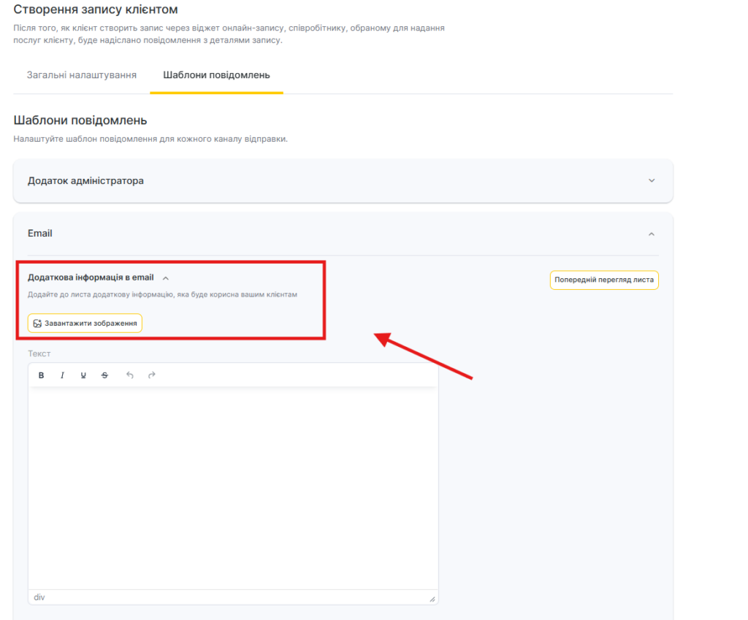The image size is (748, 620).
Task: Apply strikethrough formatting in the editor
Action: [x=104, y=375]
